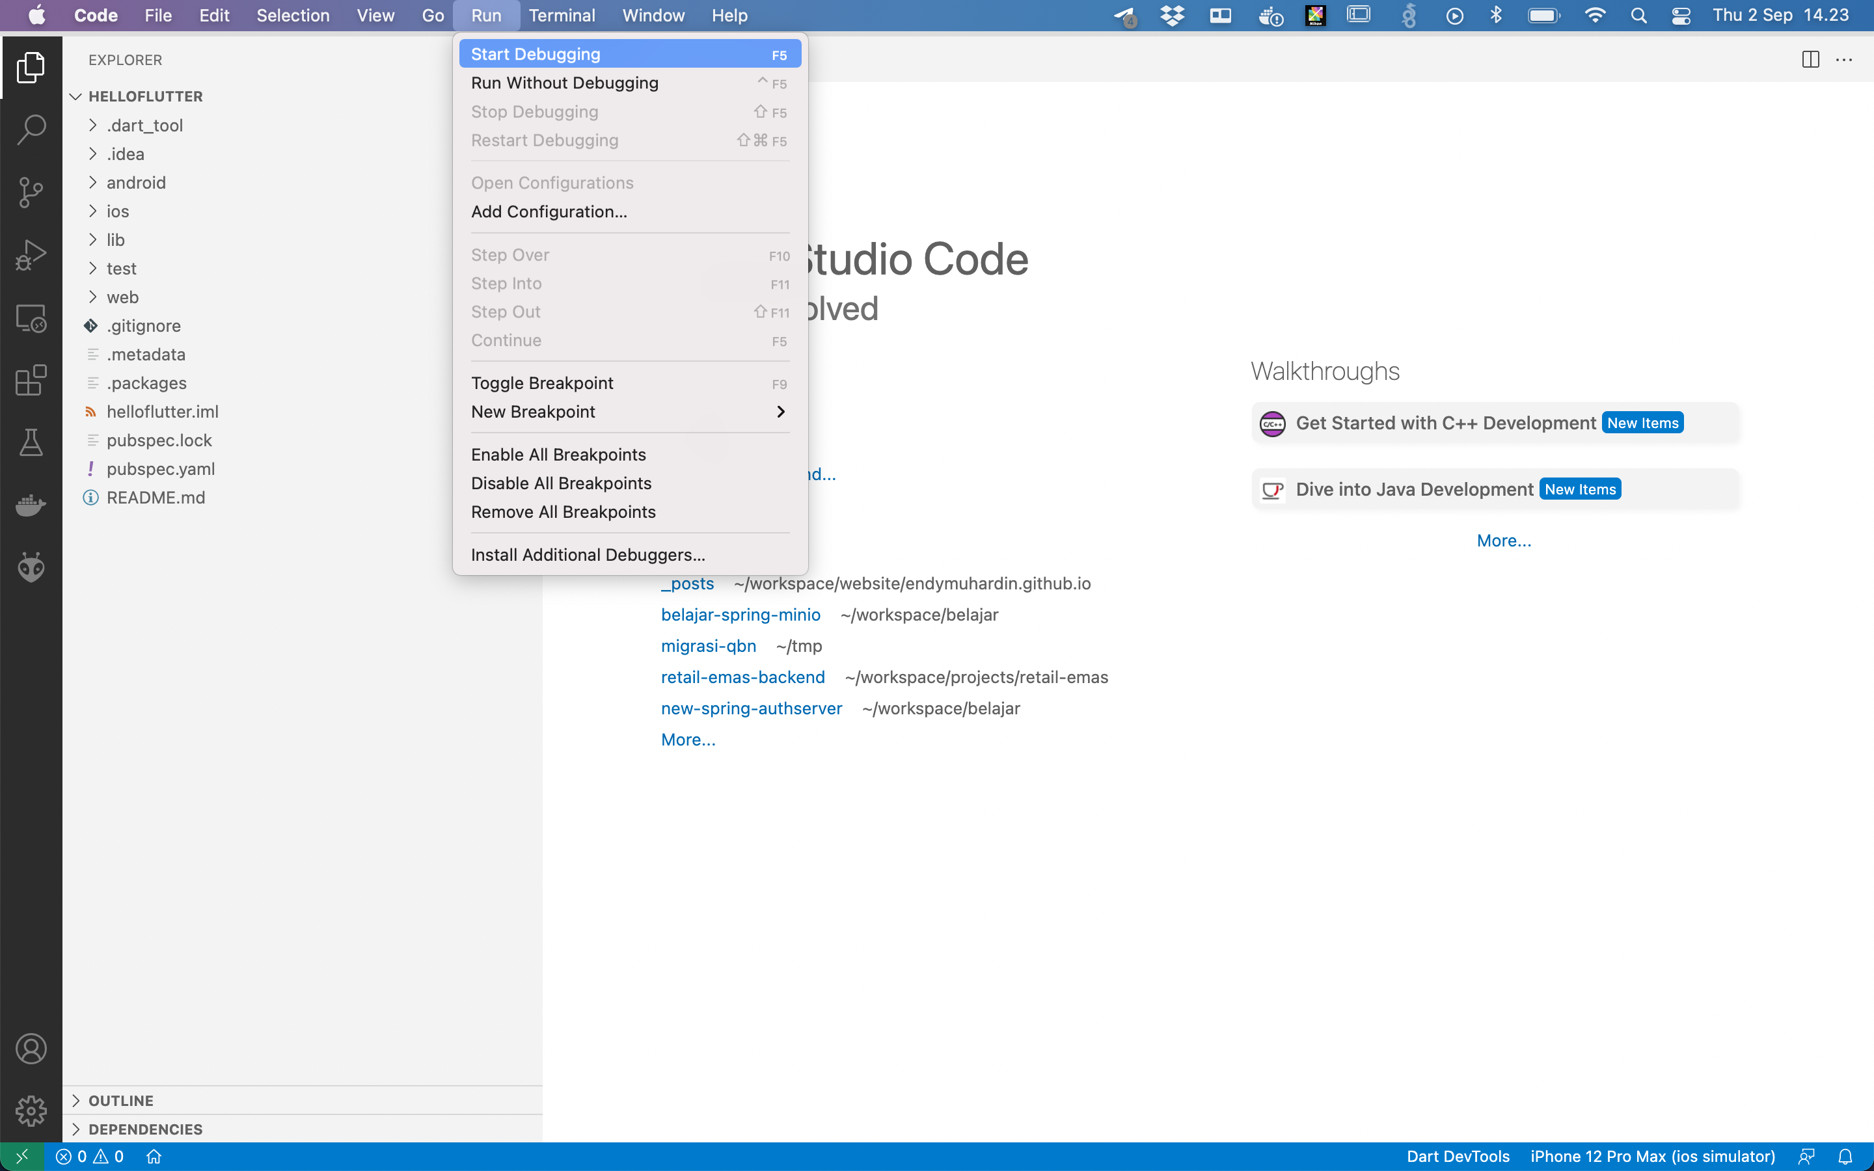Open pubspec.yaml file
Image resolution: width=1874 pixels, height=1171 pixels.
pyautogui.click(x=160, y=469)
